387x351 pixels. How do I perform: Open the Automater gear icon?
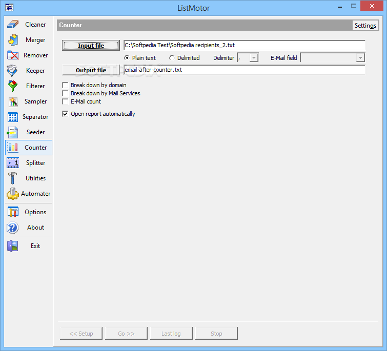coord(13,194)
